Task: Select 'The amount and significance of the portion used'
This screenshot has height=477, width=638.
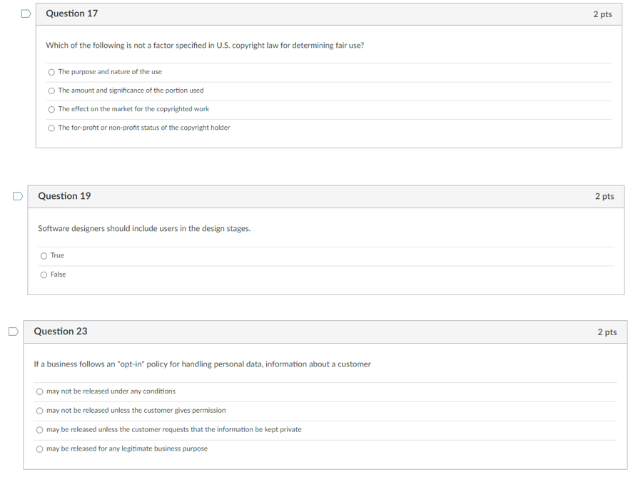Action: (x=51, y=91)
